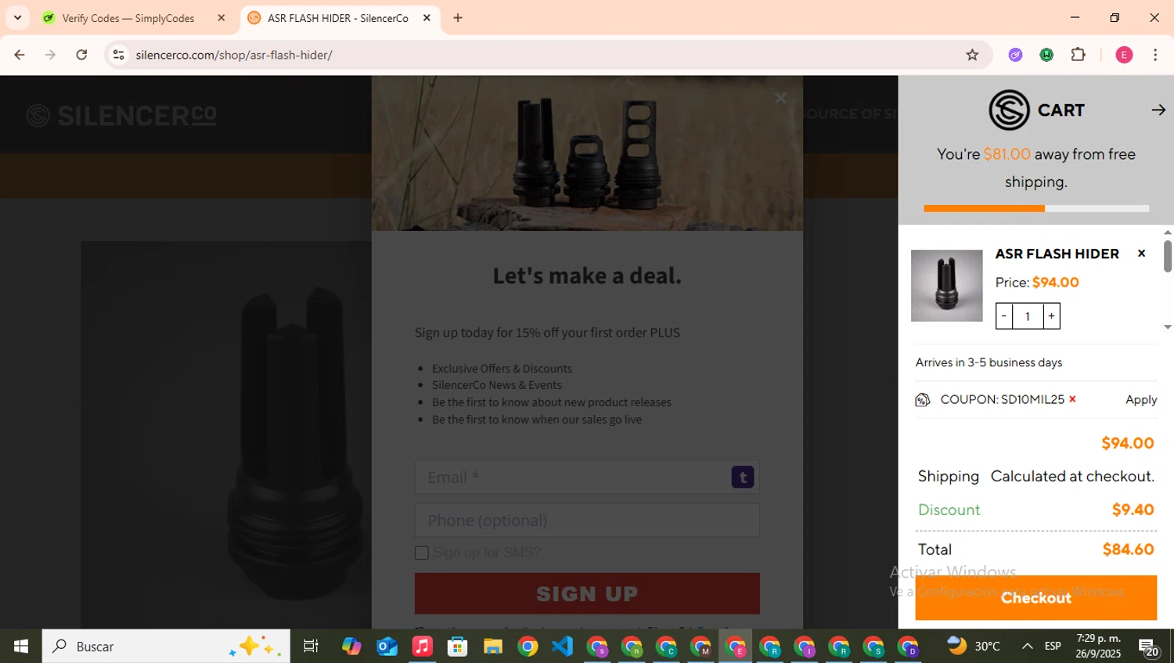Select the ASR FLASH HIDER - SilencerCo tab
Screen dimensions: 1174x663
338,18
